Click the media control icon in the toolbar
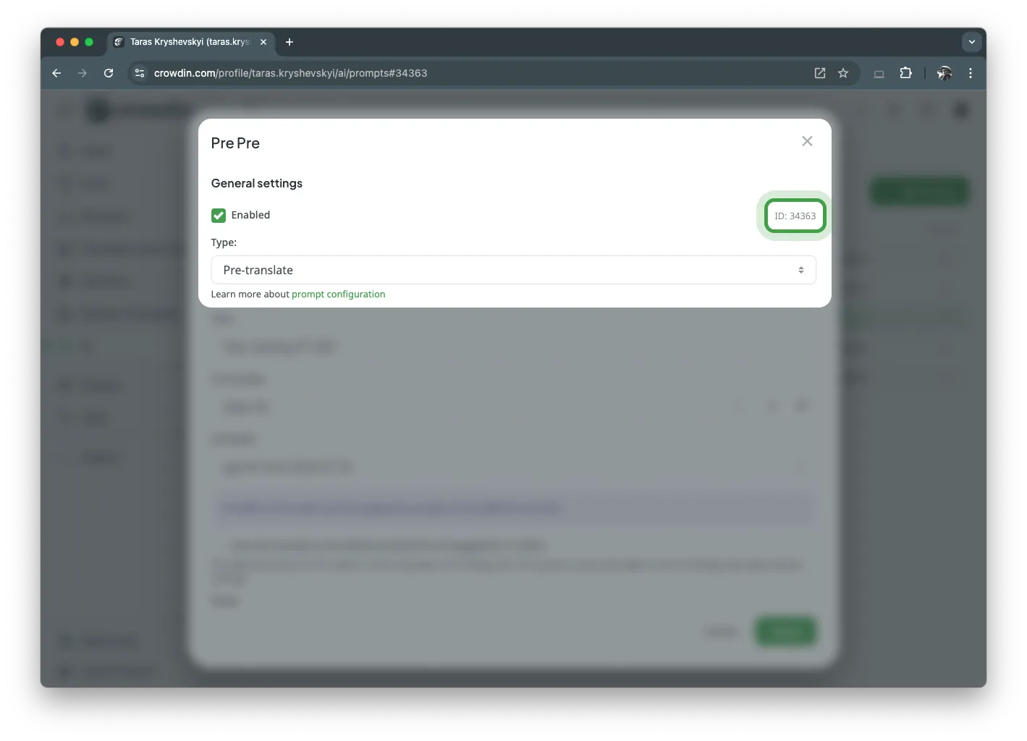 click(879, 73)
